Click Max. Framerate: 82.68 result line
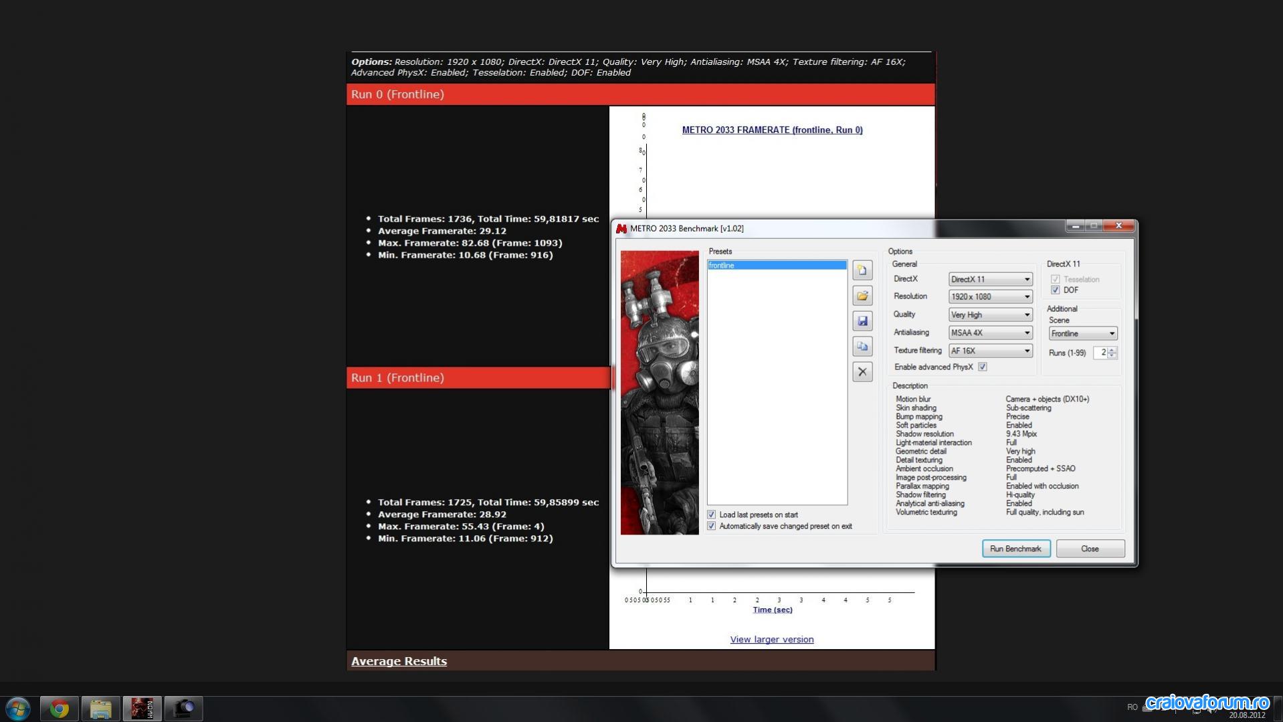1283x722 pixels. pos(470,244)
